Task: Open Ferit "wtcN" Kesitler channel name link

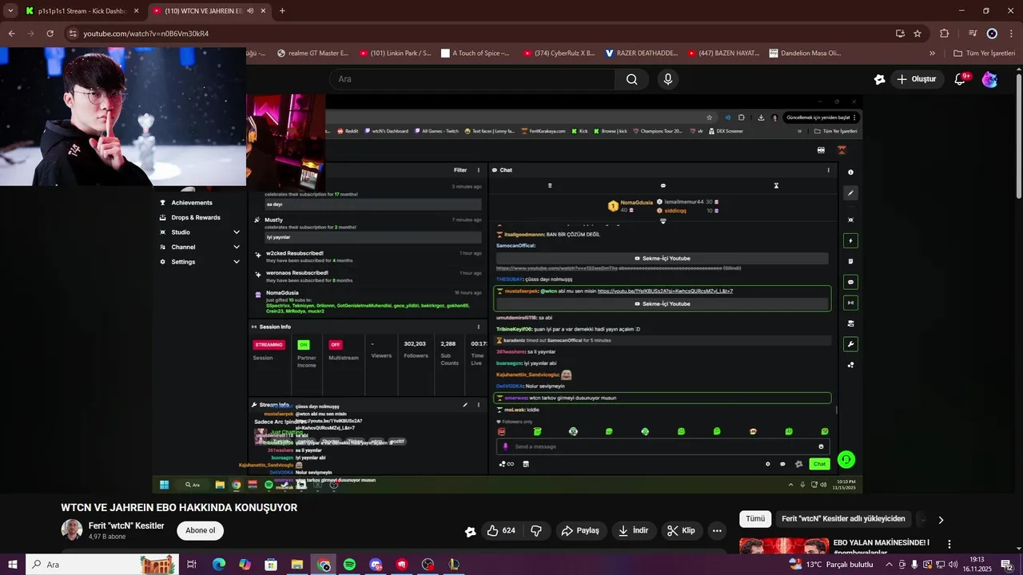Action: pos(126,525)
